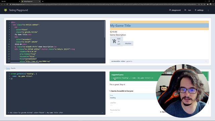This screenshot has height=121, width=215.
Task: Switch to the New Tab browser tab
Action: [x=4, y=1]
